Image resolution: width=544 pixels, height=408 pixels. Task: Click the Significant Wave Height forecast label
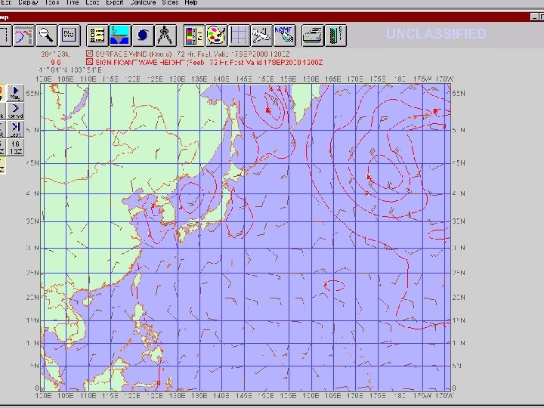(x=209, y=63)
